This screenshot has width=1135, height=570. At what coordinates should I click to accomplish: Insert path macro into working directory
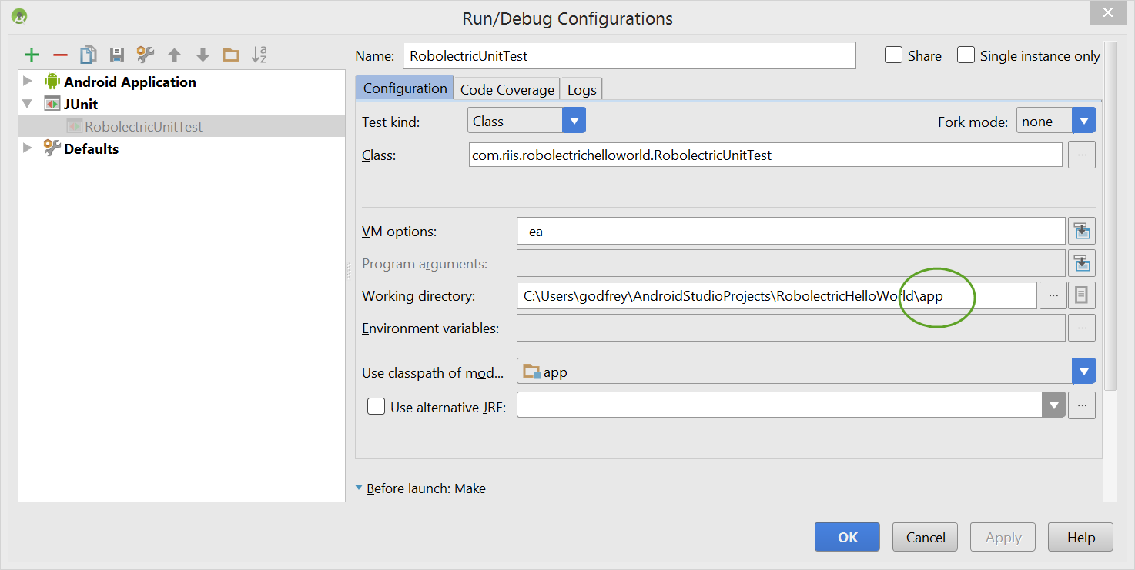pos(1082,295)
